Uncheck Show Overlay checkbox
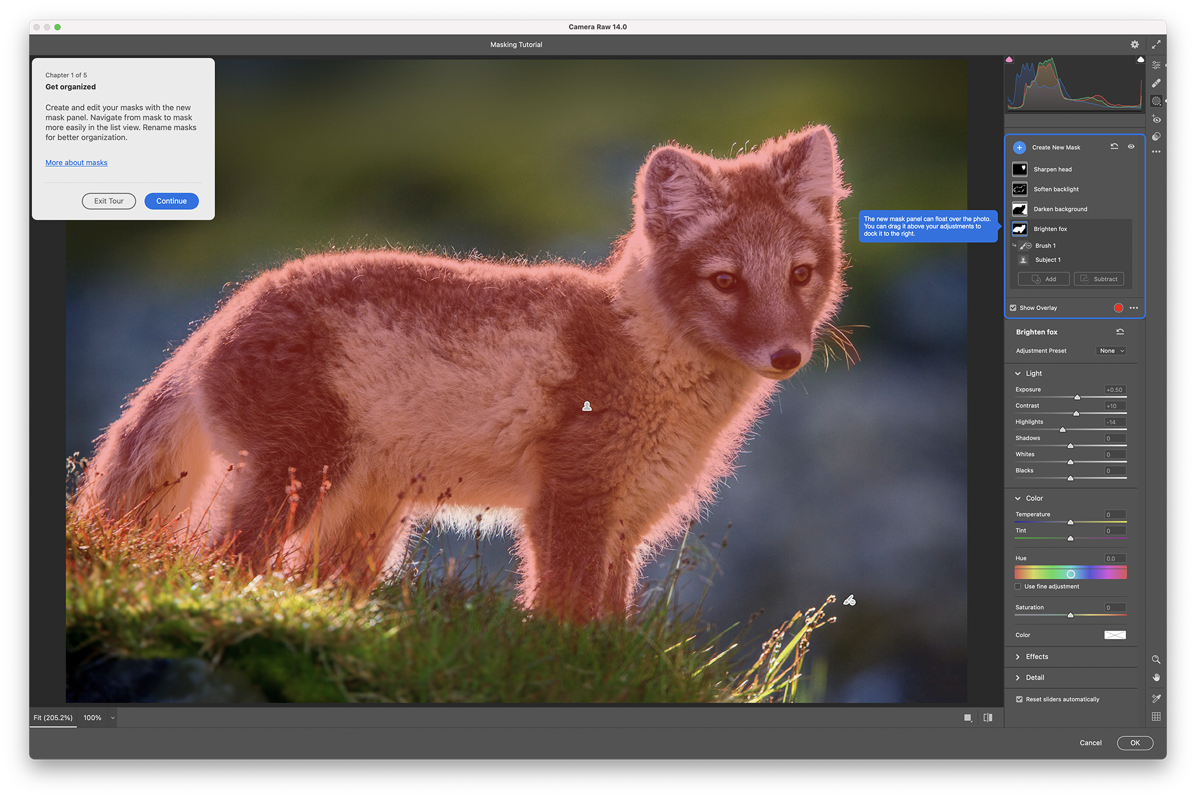Viewport: 1196px width, 798px height. [1013, 308]
